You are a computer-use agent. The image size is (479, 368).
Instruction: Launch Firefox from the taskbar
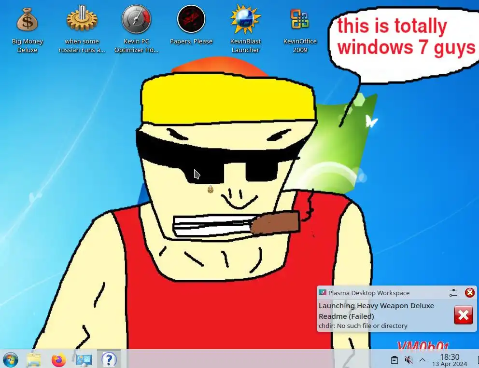point(58,359)
